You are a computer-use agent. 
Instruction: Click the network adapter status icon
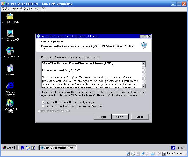click(143, 154)
